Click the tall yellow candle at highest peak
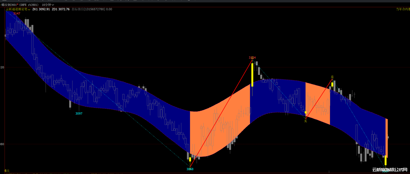This screenshot has height=174, width=410. (252, 74)
